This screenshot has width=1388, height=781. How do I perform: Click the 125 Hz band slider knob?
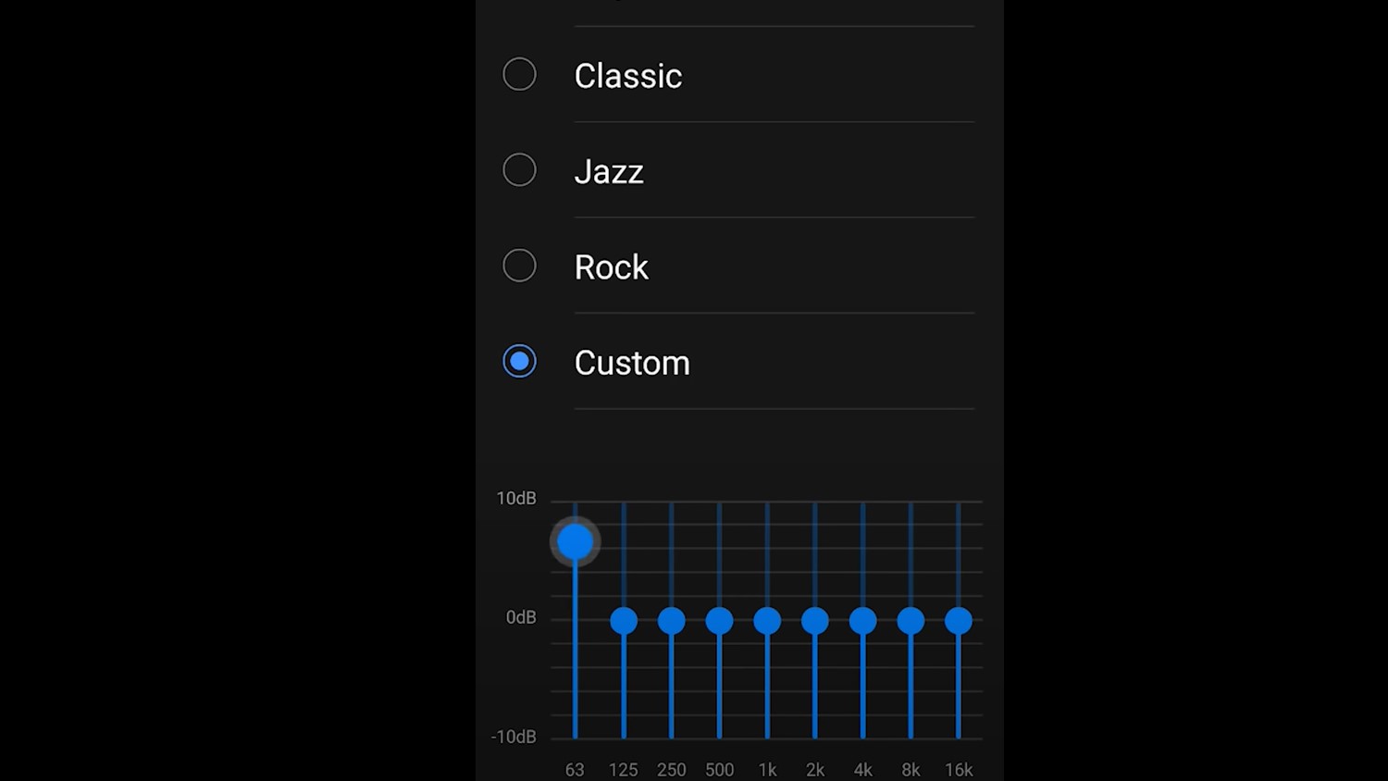click(624, 621)
